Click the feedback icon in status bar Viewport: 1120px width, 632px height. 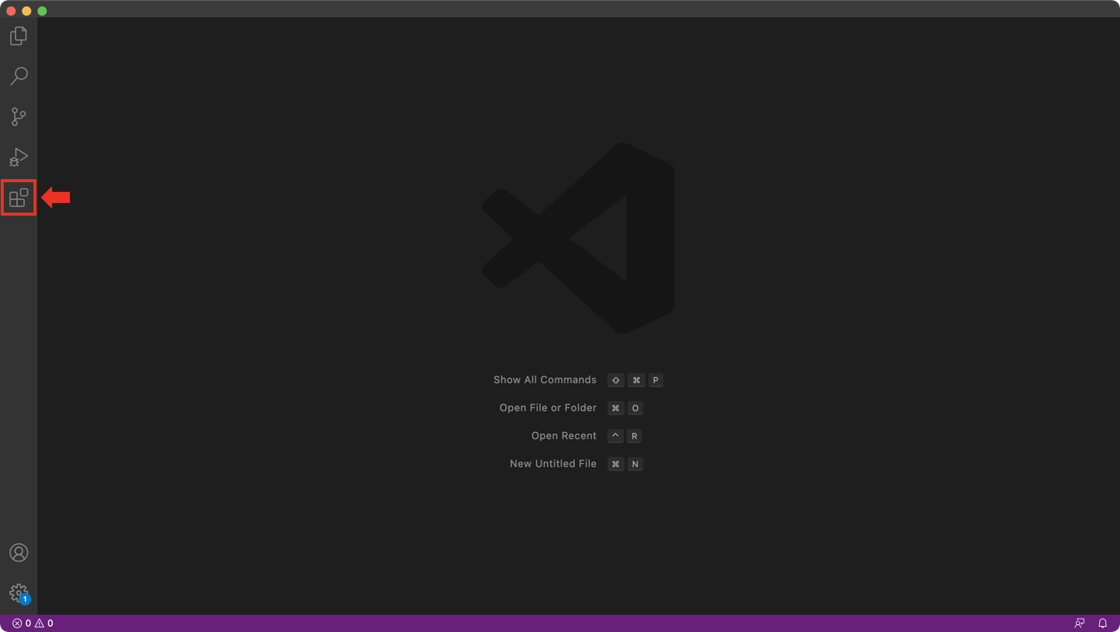(1080, 623)
